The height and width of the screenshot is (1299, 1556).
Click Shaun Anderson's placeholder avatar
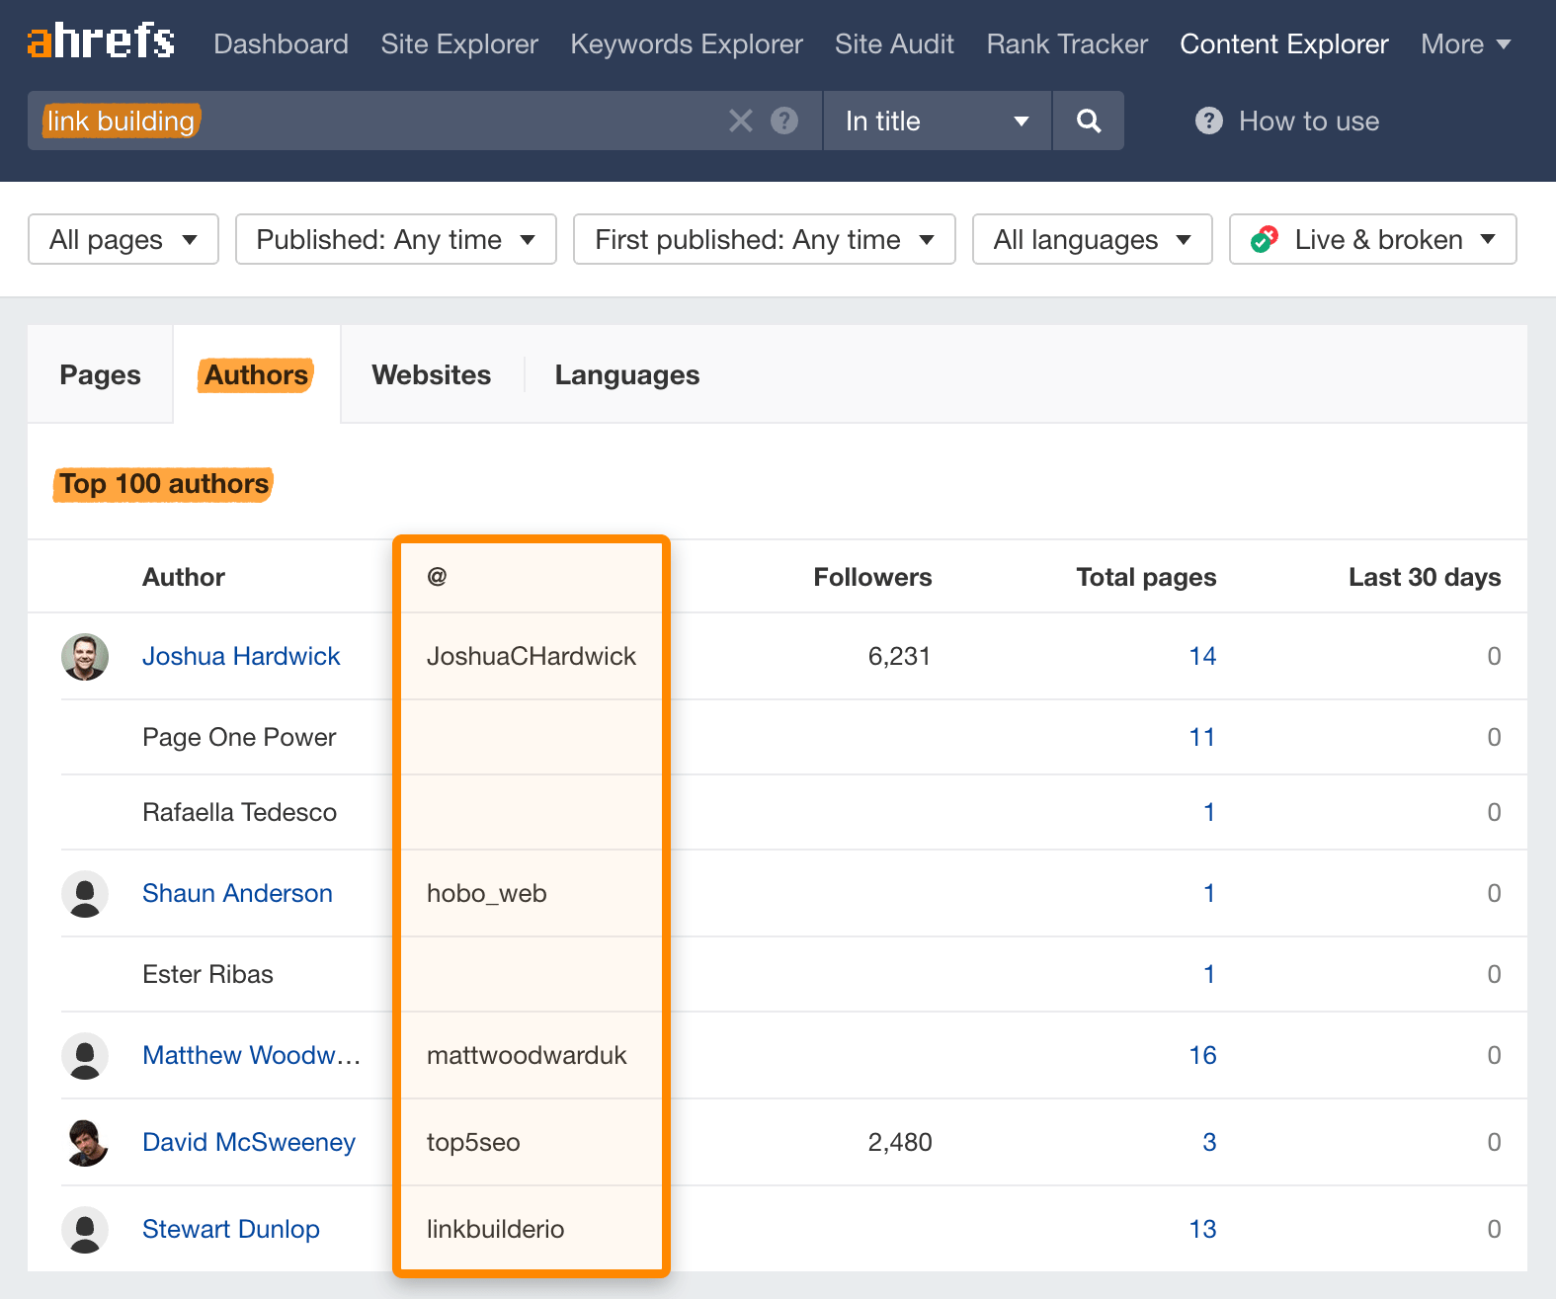click(x=85, y=894)
